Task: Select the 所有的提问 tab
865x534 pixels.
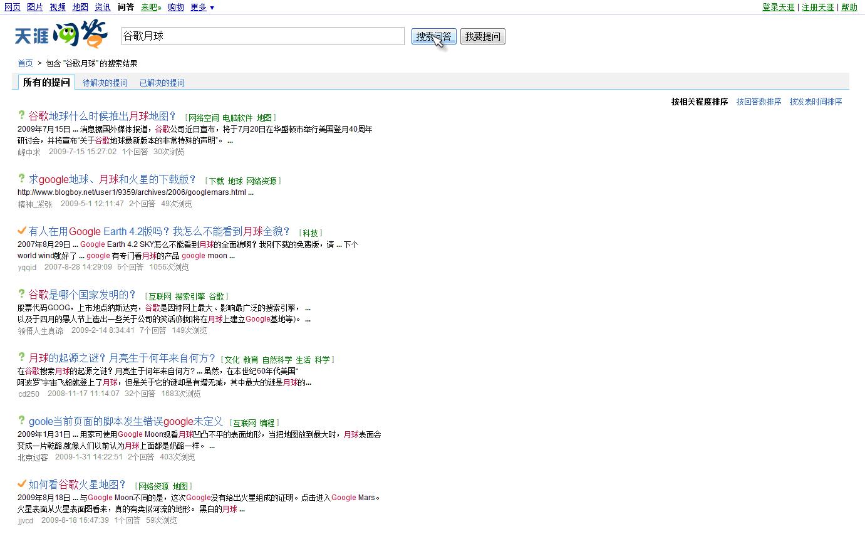Action: point(46,82)
